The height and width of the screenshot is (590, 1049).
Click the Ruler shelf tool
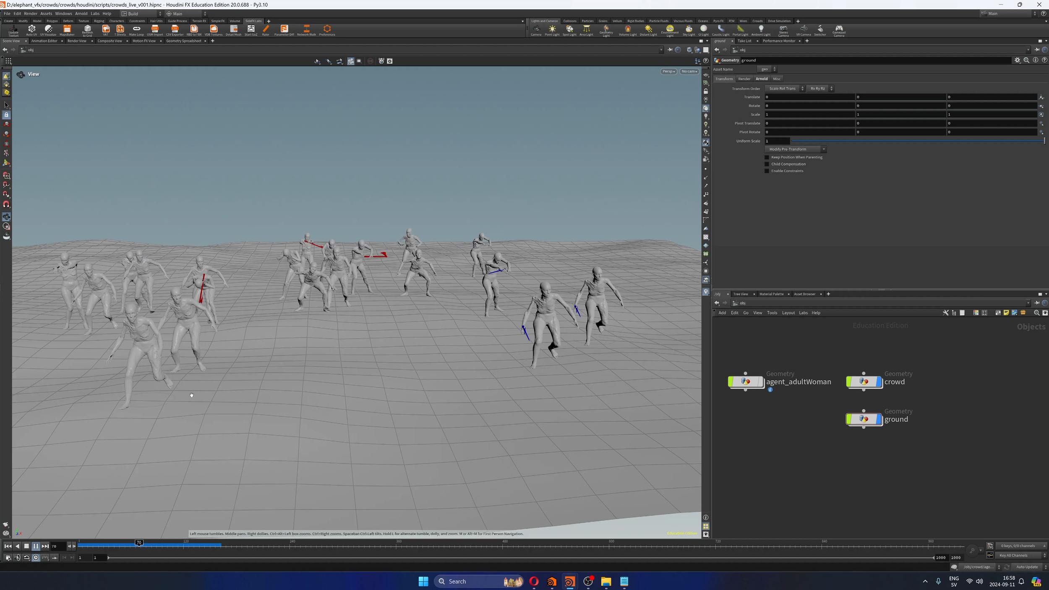266,29
